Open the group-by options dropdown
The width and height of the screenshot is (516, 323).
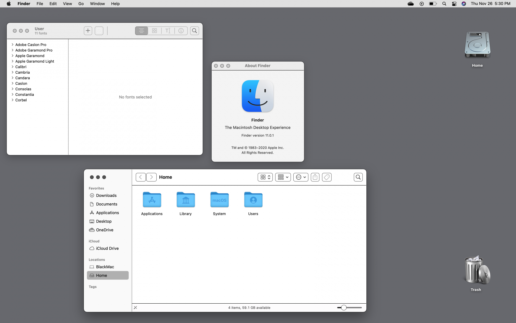(x=283, y=177)
